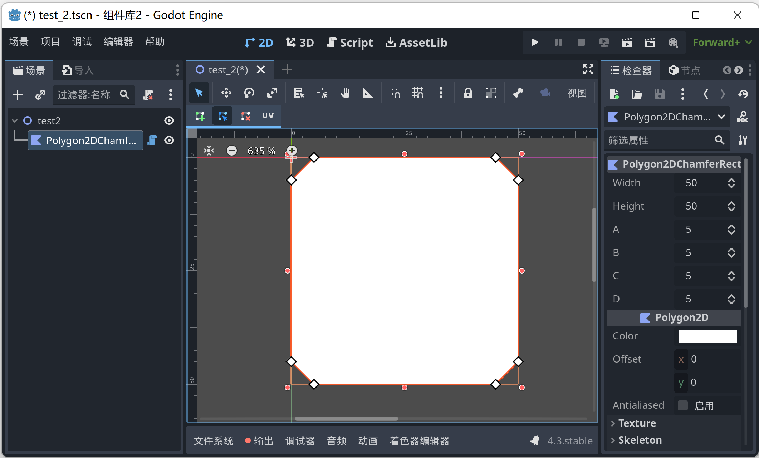This screenshot has width=759, height=458.
Task: Open the 调试 menu
Action: [x=82, y=42]
